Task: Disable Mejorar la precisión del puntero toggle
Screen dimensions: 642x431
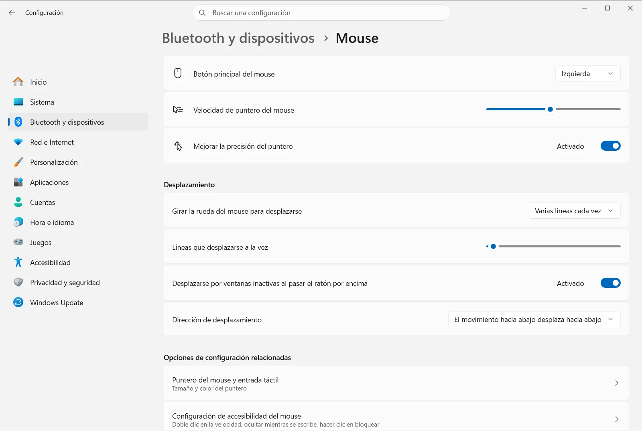Action: coord(610,146)
